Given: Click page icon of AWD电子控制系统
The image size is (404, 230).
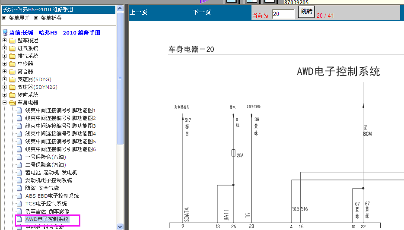Looking at the screenshot, I should pyautogui.click(x=19, y=219).
